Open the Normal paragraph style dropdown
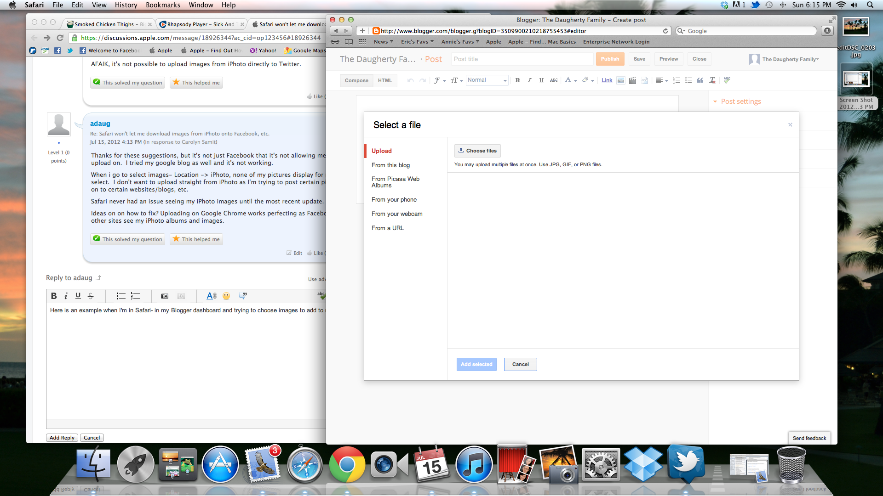The image size is (883, 496). [487, 80]
